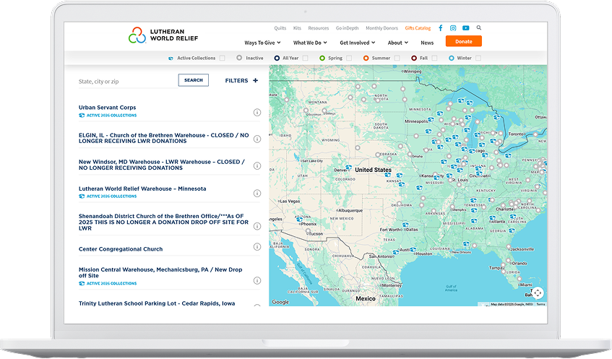612x359 pixels.
Task: Open the Quilts top link
Action: point(280,28)
